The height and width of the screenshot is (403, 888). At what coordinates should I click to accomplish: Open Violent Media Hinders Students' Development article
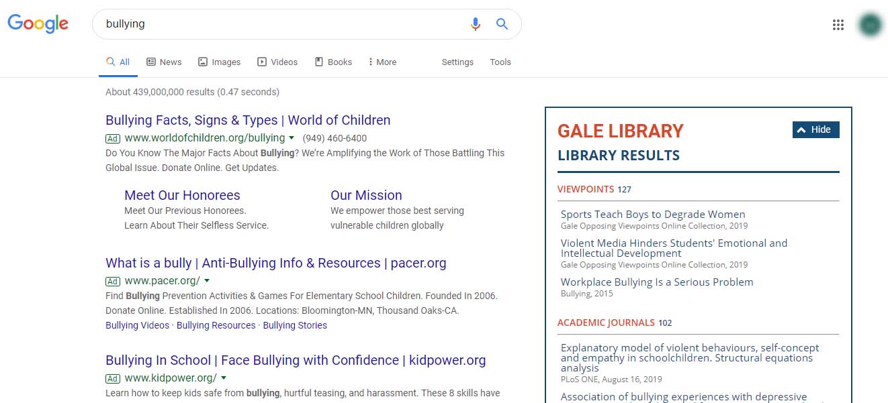click(x=674, y=248)
